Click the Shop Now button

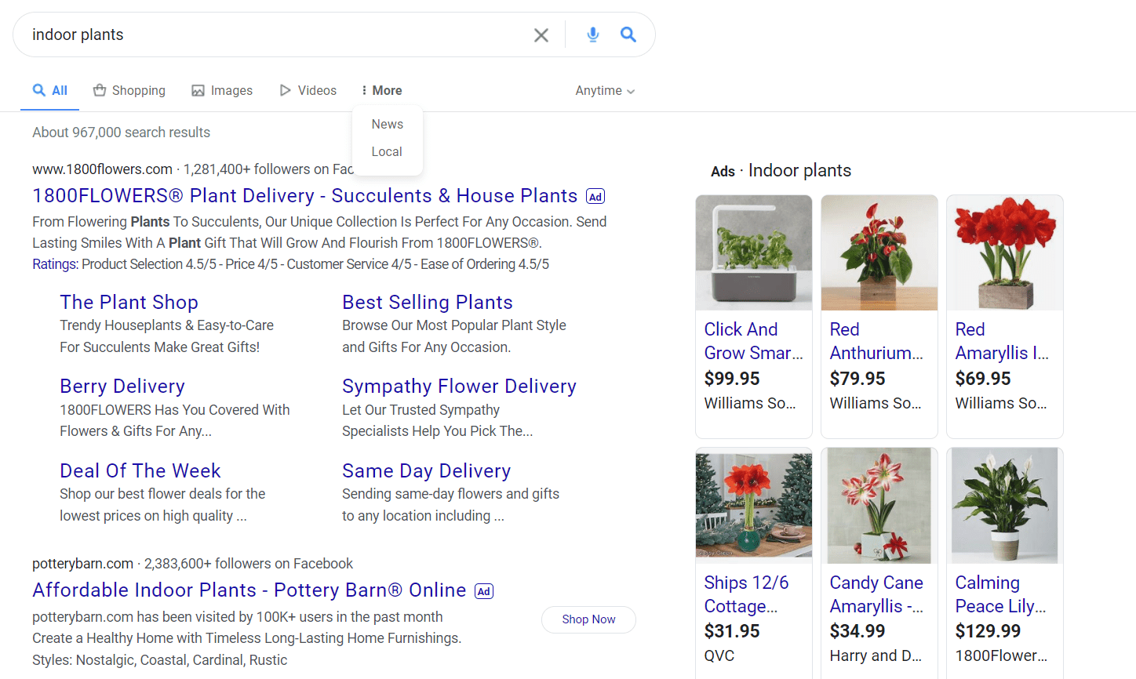[x=588, y=619]
